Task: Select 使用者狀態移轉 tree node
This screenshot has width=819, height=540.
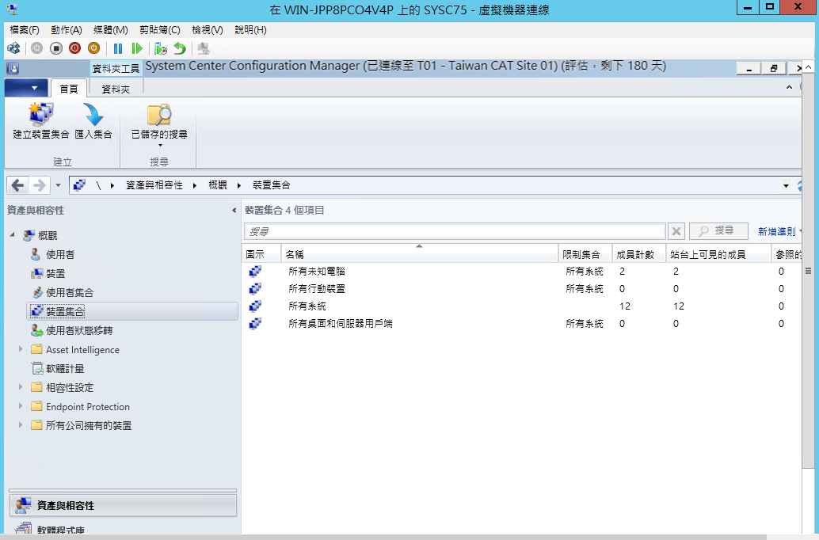Action: point(79,331)
